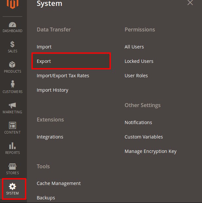This screenshot has width=202, height=203.
Task: Click the Magento logo icon
Action: [12, 4]
